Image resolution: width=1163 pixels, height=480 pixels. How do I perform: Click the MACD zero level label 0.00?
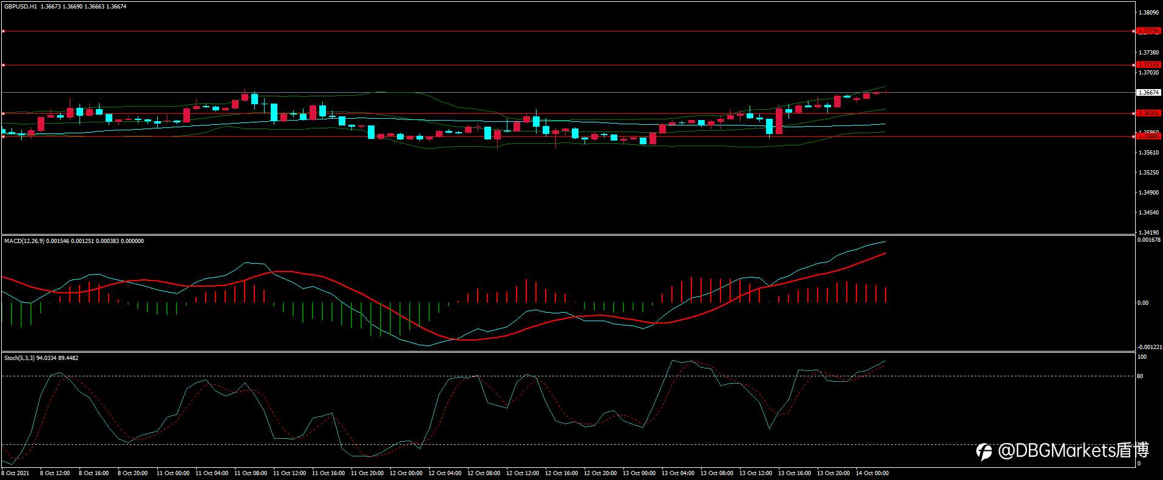(x=1142, y=303)
